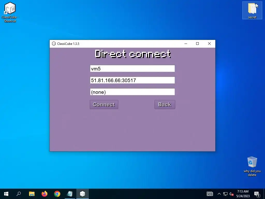Minimize the ClassiCube window
Screen dimensions: 265x199
click(186, 44)
